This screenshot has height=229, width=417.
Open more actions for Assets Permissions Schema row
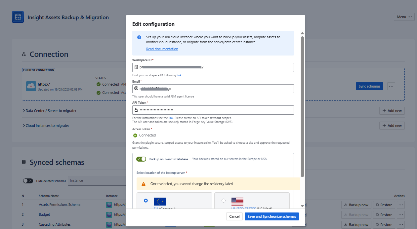pos(401,205)
